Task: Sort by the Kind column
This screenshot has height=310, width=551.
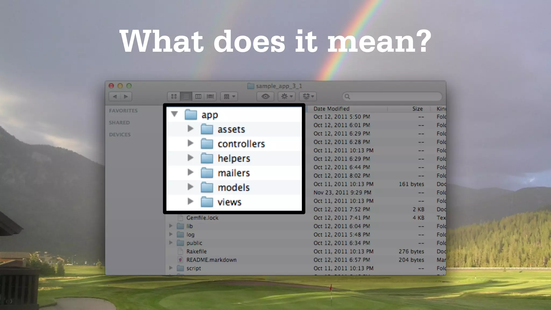Action: click(x=441, y=109)
